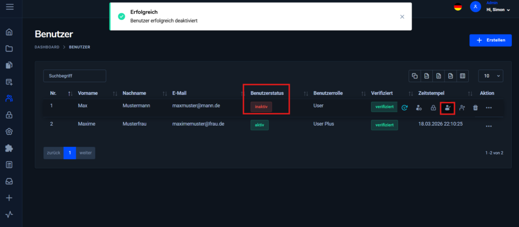Sort the table by Nachname

(x=165, y=94)
